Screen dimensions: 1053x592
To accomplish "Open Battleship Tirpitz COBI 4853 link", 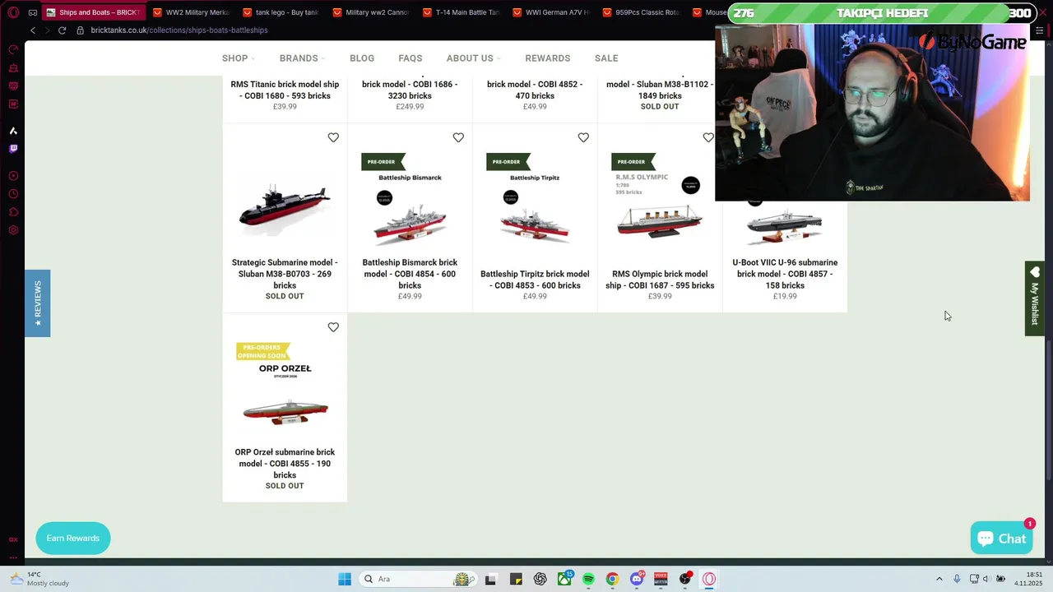I will tap(535, 280).
